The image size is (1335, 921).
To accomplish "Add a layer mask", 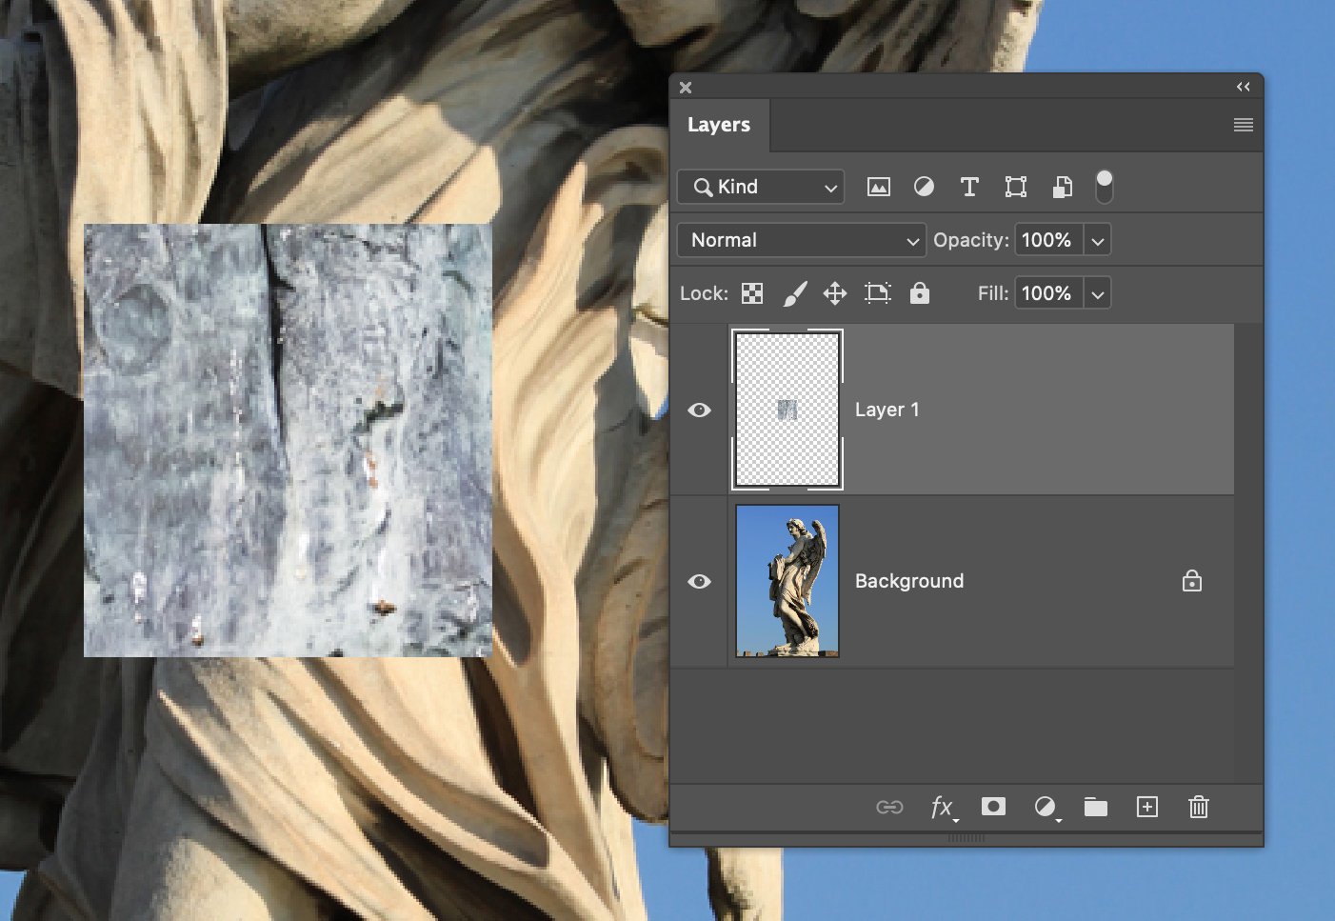I will [993, 807].
